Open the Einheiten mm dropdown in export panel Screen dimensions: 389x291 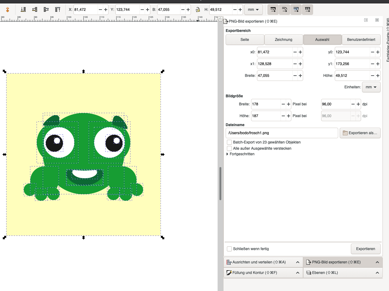(x=371, y=87)
